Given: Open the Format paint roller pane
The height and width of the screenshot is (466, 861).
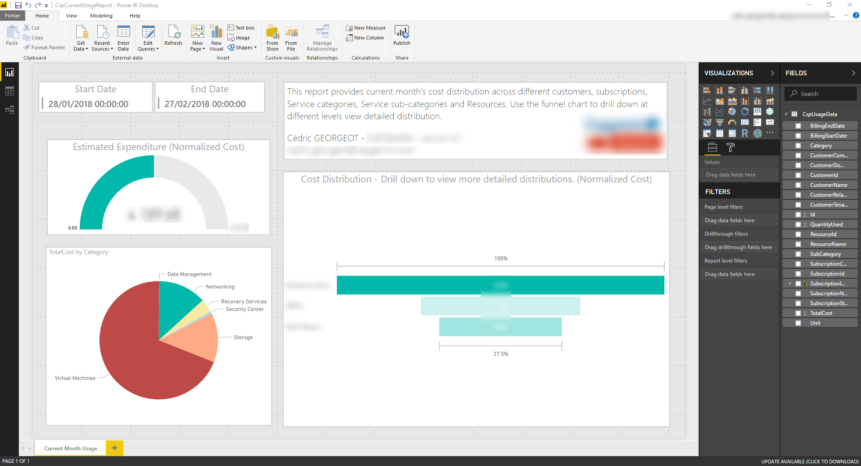Looking at the screenshot, I should click(730, 147).
